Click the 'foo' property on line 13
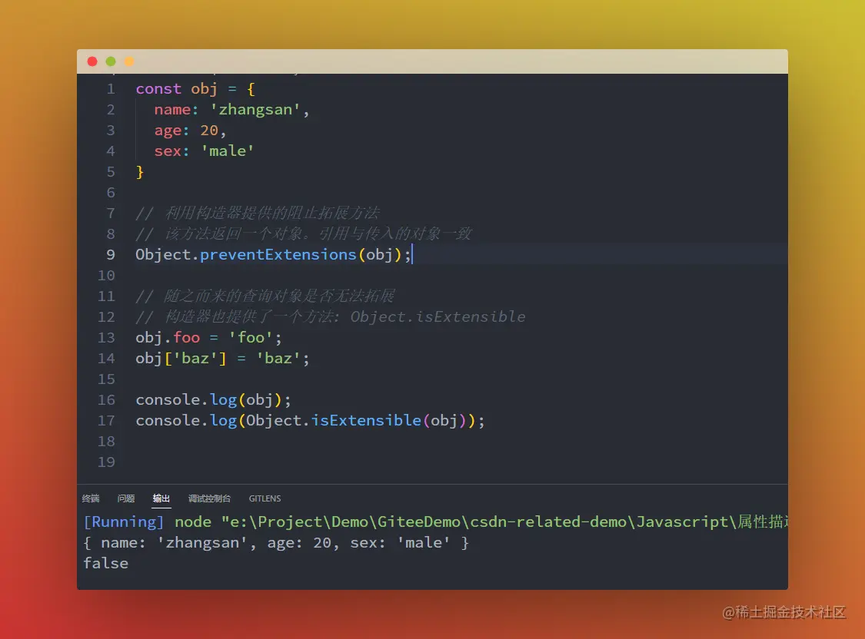 [x=187, y=338]
